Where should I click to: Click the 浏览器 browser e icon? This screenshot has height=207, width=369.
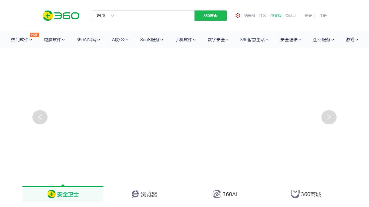[135, 194]
